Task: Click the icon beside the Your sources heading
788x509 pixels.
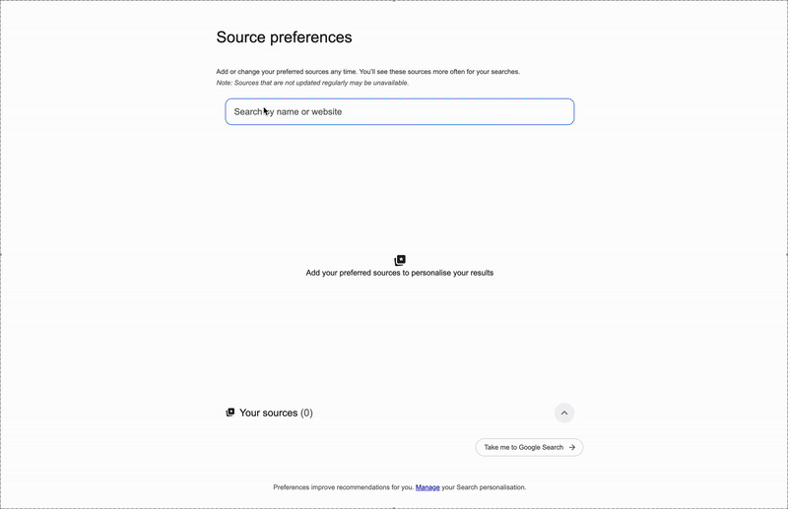Action: [x=230, y=413]
